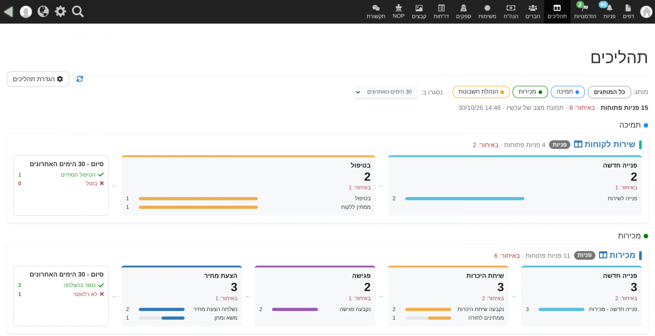Open the search magnifier in top bar
The height and width of the screenshot is (336, 655).
pyautogui.click(x=78, y=12)
